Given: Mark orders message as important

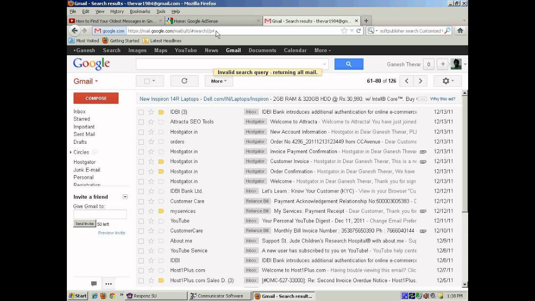Looking at the screenshot, I should (161, 142).
